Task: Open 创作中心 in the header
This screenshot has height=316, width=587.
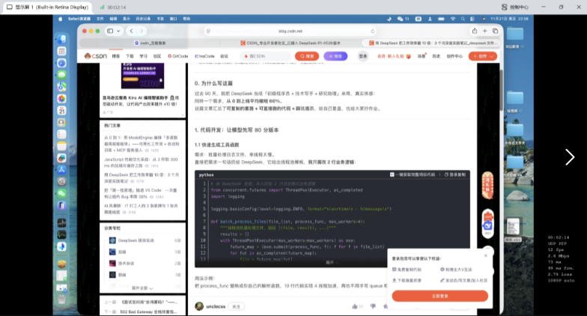Action: (x=454, y=56)
